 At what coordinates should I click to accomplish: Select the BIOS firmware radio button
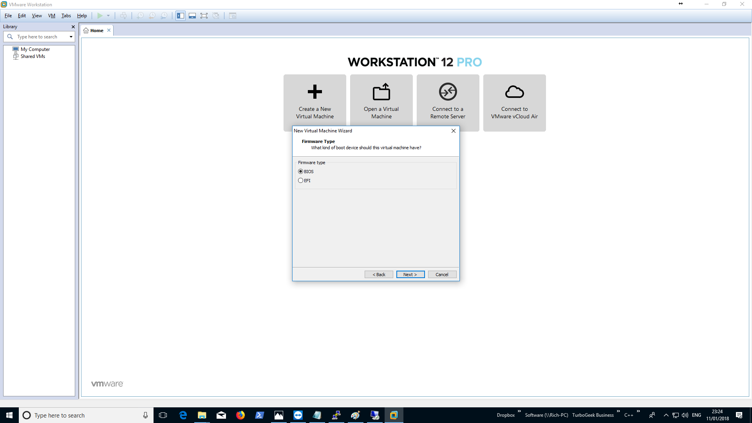[x=300, y=172]
